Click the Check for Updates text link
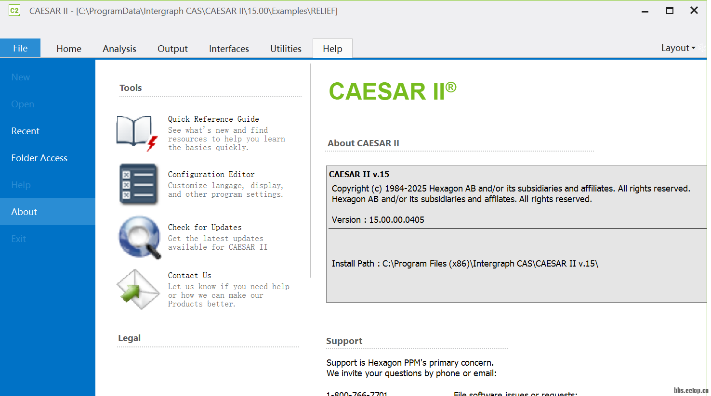This screenshot has height=396, width=711. click(x=205, y=227)
